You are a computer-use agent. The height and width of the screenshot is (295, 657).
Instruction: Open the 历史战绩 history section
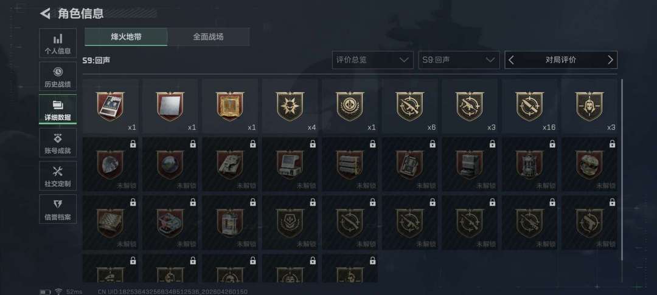coord(58,76)
